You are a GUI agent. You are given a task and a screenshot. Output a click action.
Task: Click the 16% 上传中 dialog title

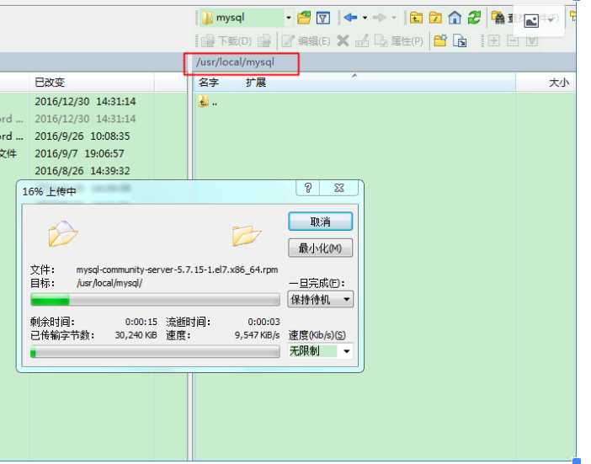[x=50, y=191]
